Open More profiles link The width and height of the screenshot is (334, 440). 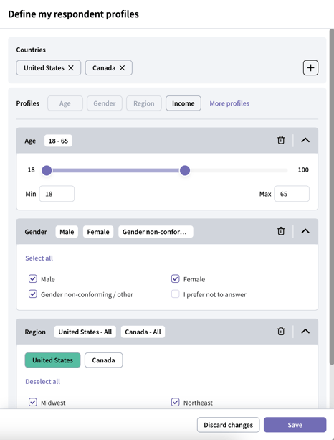tap(229, 103)
